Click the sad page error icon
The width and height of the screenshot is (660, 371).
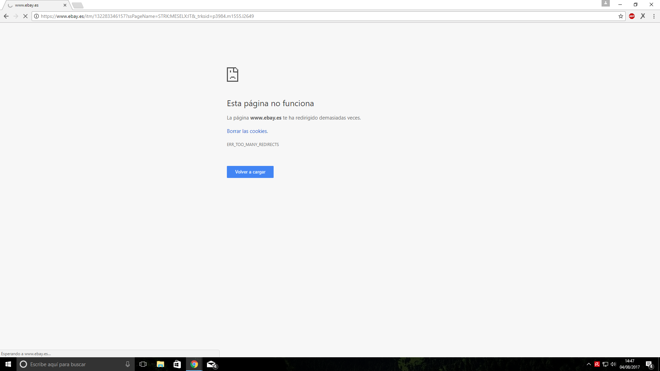(x=232, y=75)
